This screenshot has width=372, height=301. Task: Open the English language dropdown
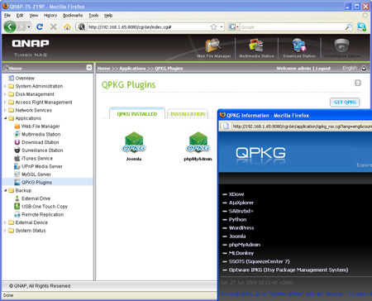pyautogui.click(x=364, y=68)
